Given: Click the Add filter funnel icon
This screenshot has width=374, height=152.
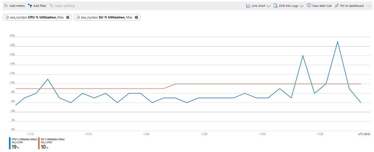Looking at the screenshot, I should 30,6.
